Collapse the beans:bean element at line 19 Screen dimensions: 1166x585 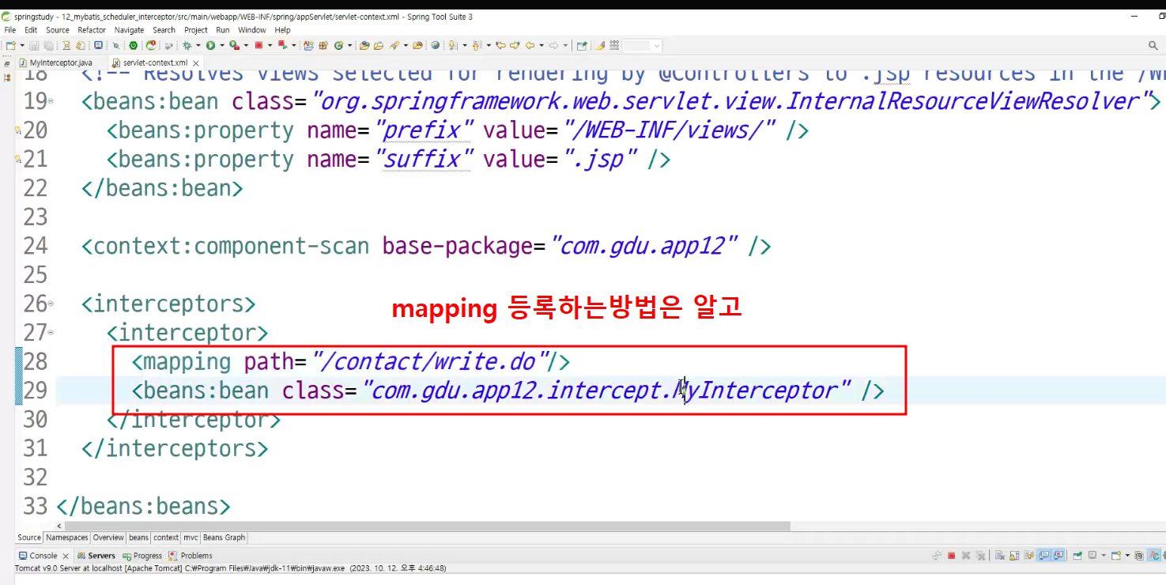51,101
